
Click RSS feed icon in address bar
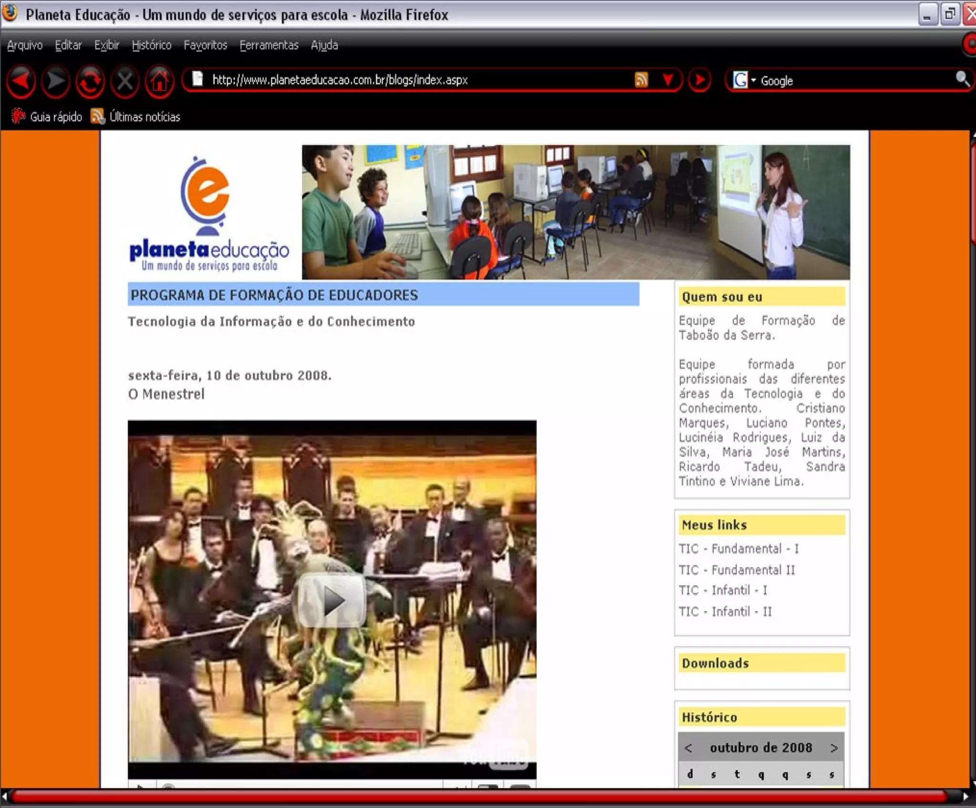tap(641, 80)
